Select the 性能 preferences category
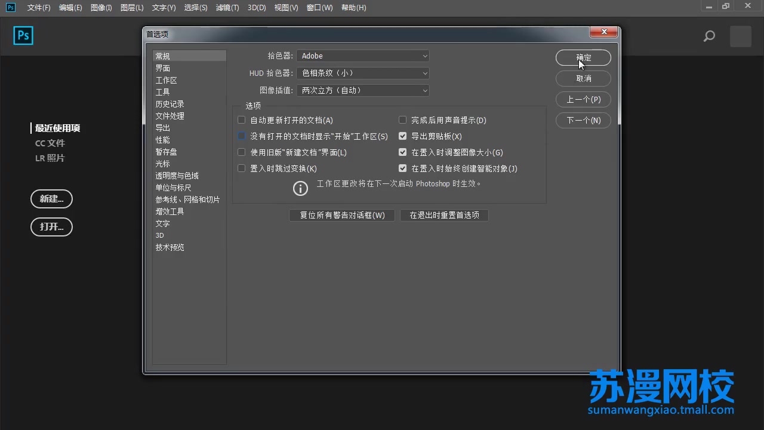This screenshot has width=764, height=430. click(x=162, y=139)
